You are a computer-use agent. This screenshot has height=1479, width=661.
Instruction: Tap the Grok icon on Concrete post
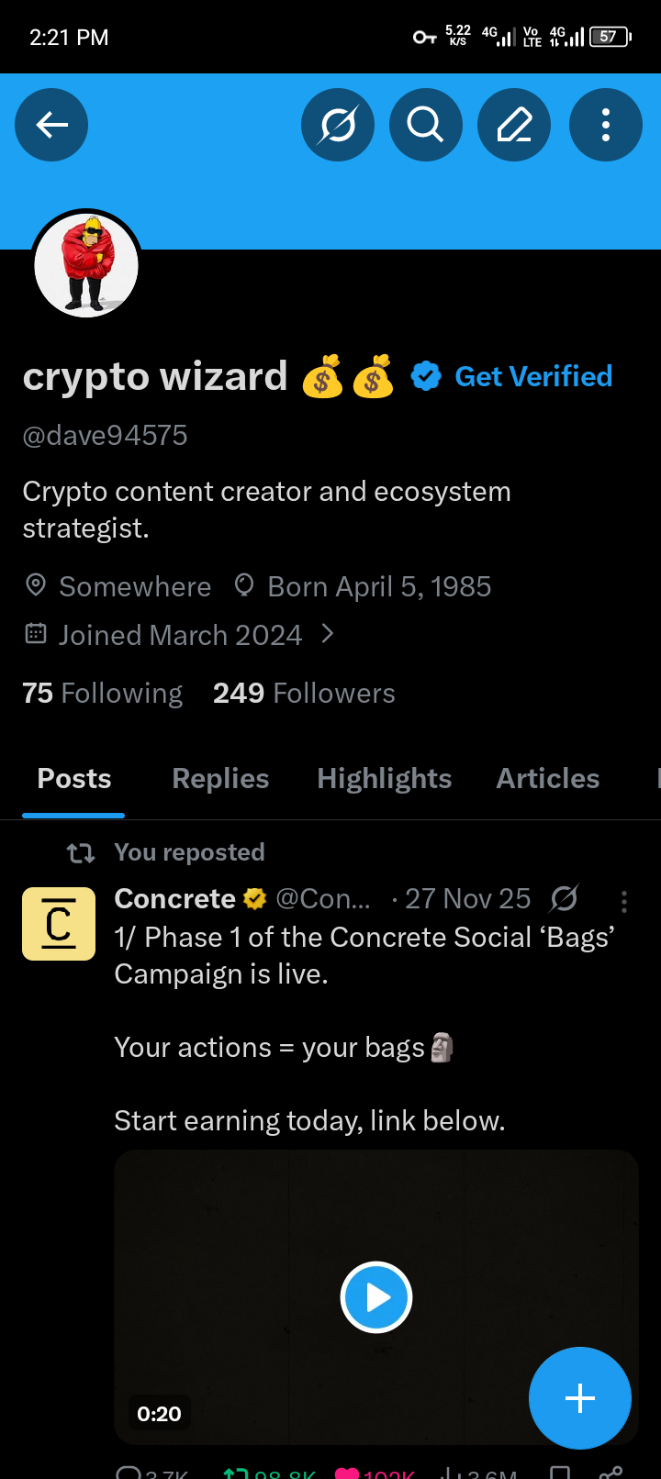[564, 899]
